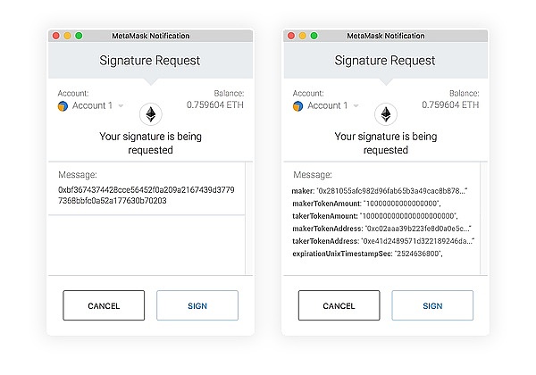Close the left MetaMask Notification window
This screenshot has height=375, width=536.
(x=55, y=36)
